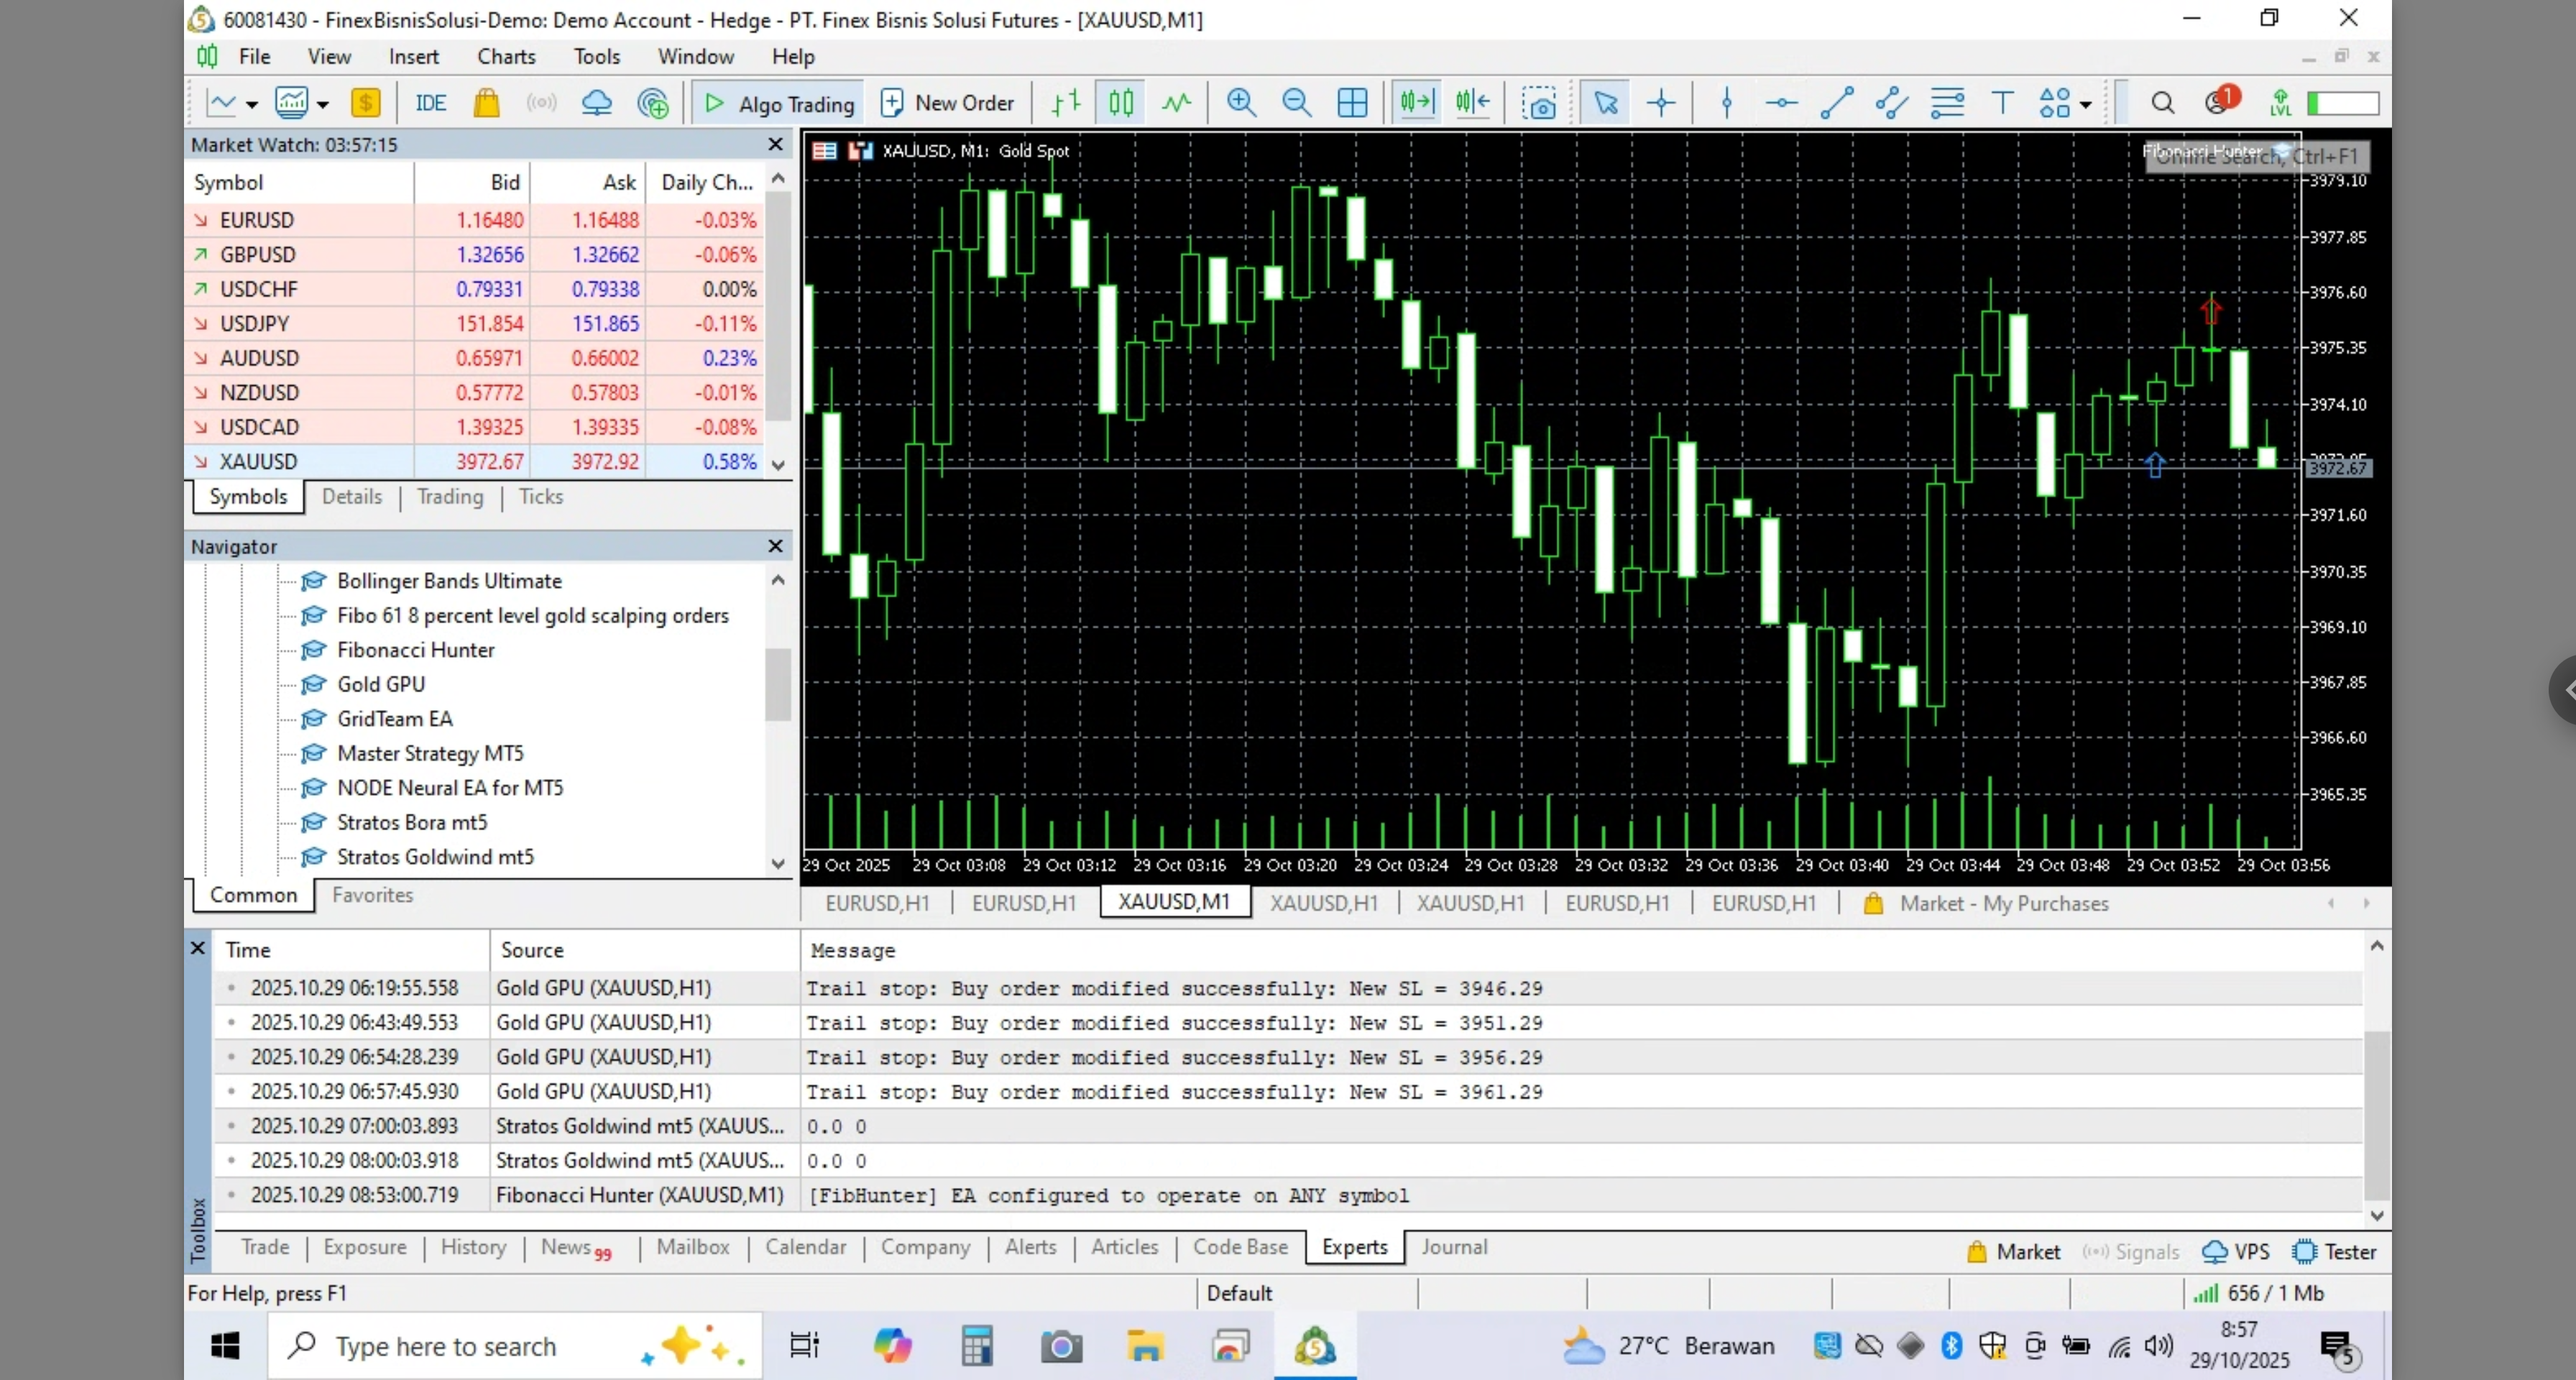The image size is (2576, 1380).
Task: Select the text label tool
Action: [2002, 102]
